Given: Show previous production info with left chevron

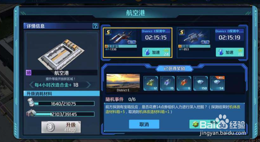Looking at the screenshot, I should tap(31, 85).
